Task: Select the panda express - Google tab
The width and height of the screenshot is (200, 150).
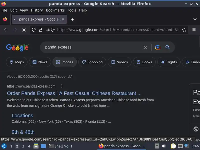Action: (39, 19)
